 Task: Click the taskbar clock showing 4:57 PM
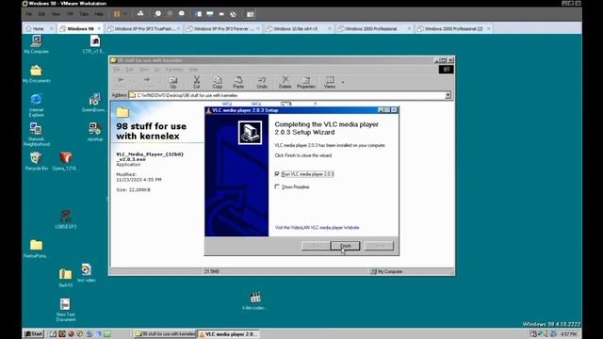point(569,334)
